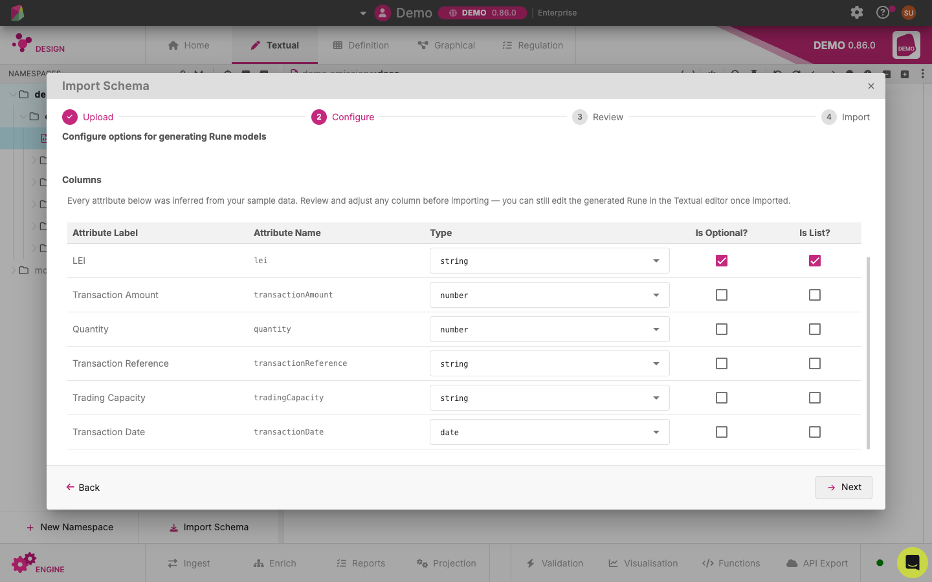Click the columns table vertical scrollbar
This screenshot has width=932, height=582.
click(868, 353)
